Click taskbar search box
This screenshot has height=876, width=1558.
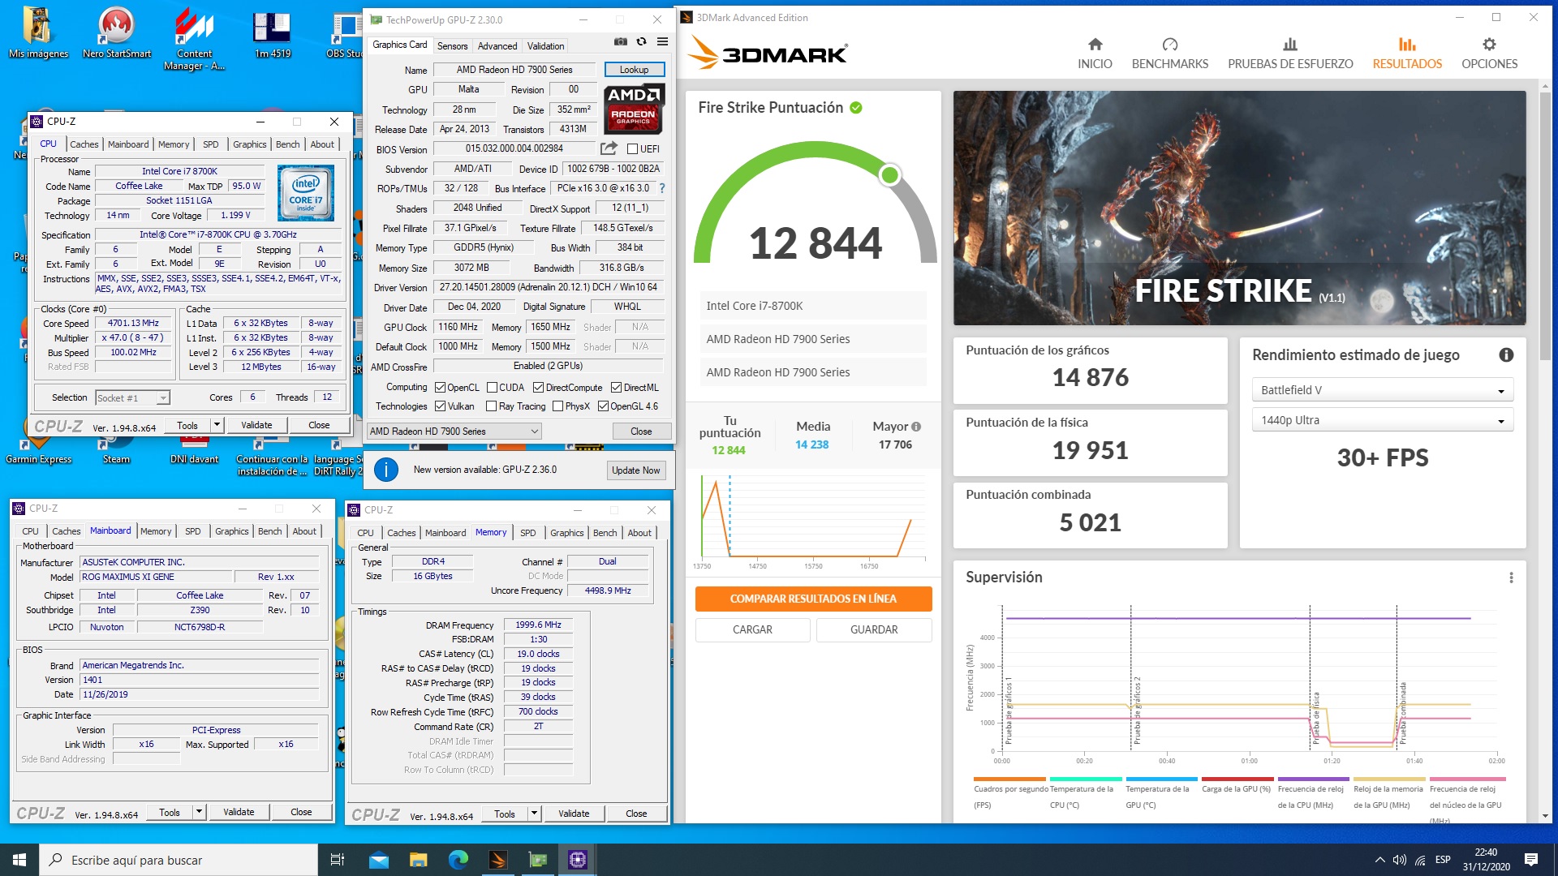pos(179,860)
